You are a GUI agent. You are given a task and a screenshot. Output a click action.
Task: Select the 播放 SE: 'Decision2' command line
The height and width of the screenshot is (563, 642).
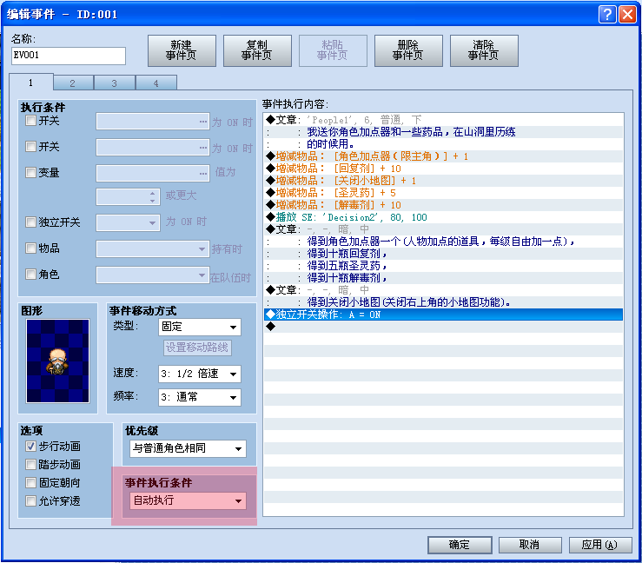pos(443,217)
